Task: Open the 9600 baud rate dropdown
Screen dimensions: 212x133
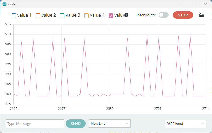Action: 185,124
